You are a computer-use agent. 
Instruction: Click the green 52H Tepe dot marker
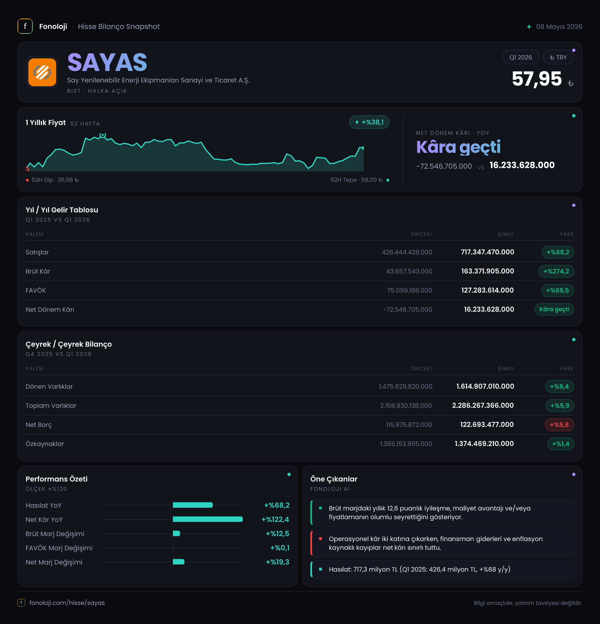coord(388,180)
